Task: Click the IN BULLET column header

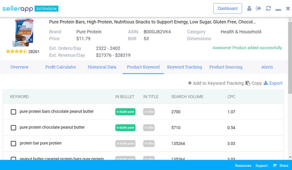Action: (125, 97)
